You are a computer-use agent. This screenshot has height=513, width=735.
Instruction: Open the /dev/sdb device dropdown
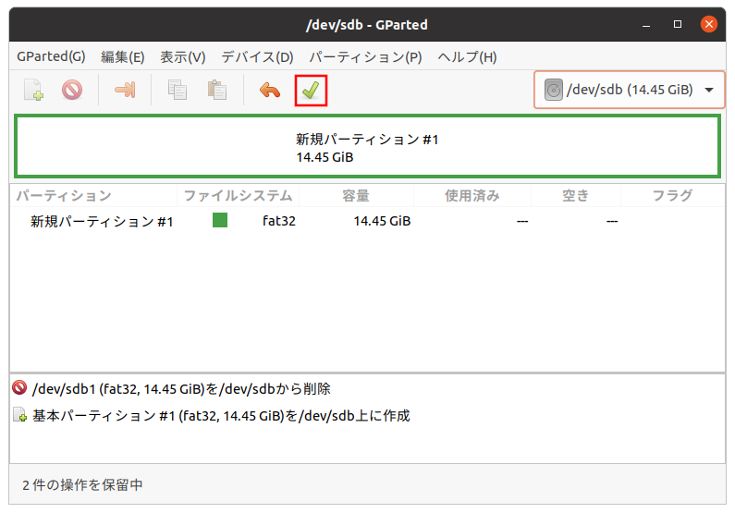tap(709, 91)
